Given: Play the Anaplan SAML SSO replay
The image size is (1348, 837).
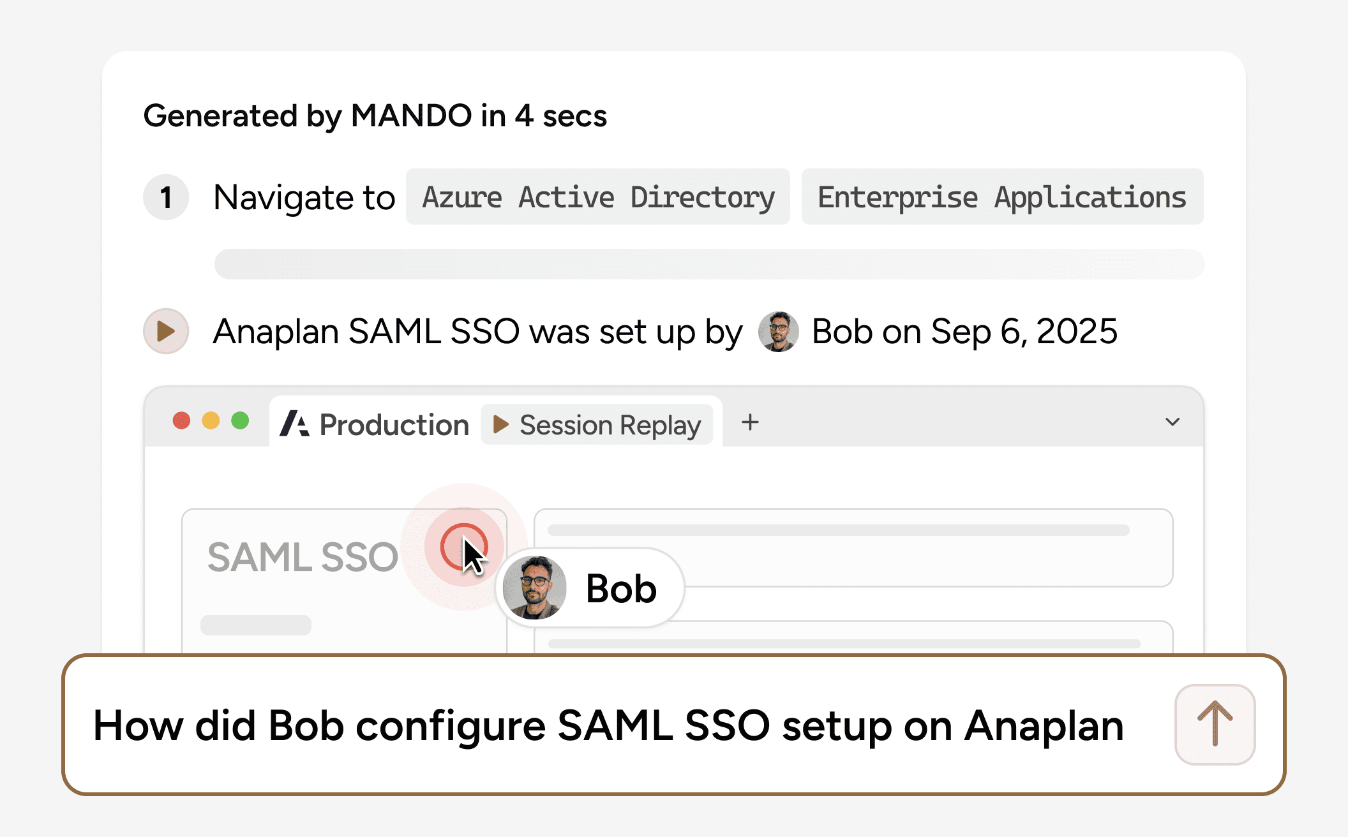Looking at the screenshot, I should click(166, 331).
